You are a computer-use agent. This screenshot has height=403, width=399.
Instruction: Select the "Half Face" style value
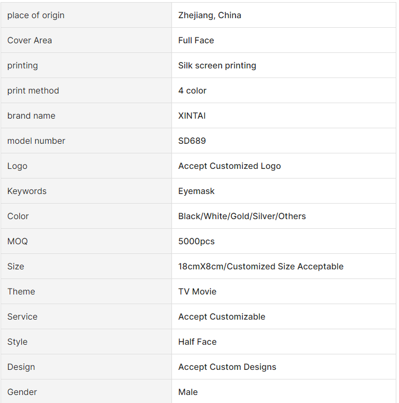(197, 342)
